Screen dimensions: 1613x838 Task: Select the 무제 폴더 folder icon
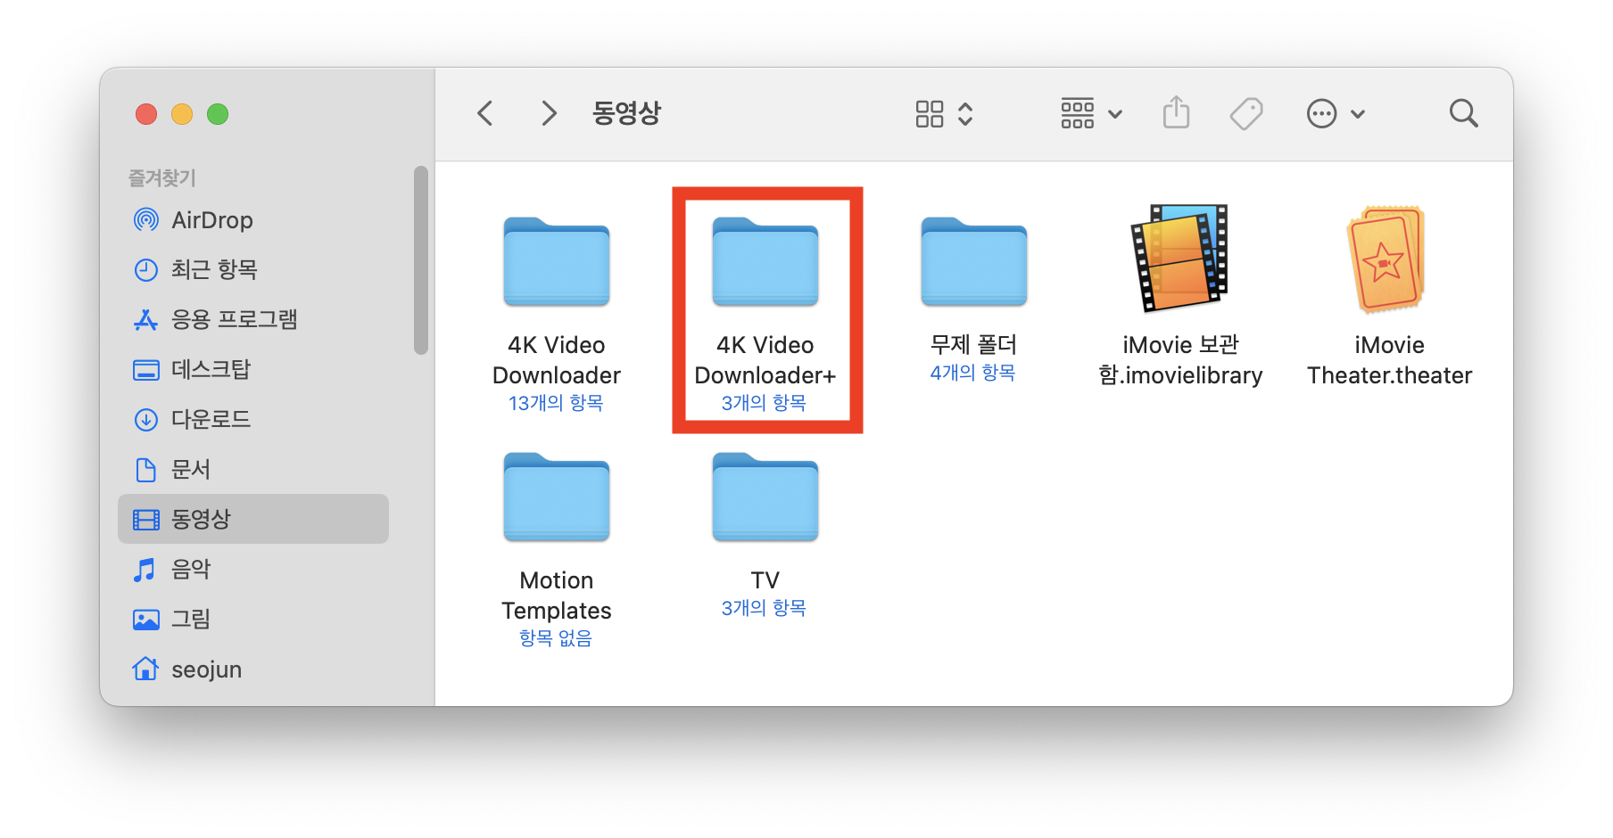click(974, 261)
